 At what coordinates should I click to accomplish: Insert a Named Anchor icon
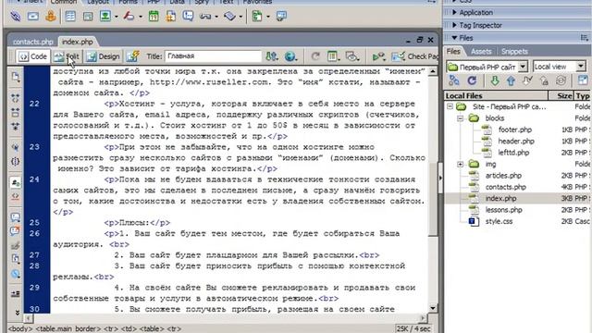(51, 17)
